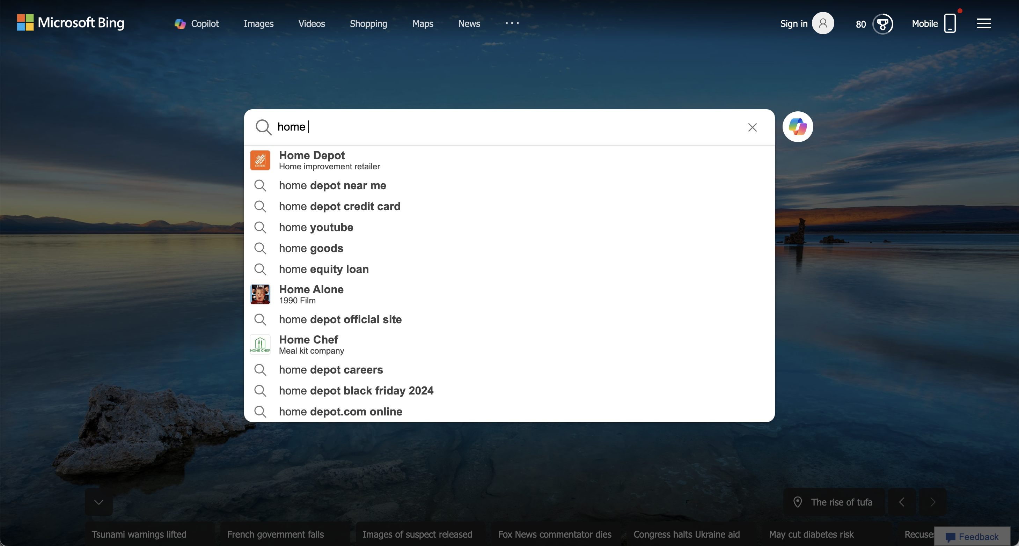Click the Feedback button
1019x546 pixels.
[972, 537]
